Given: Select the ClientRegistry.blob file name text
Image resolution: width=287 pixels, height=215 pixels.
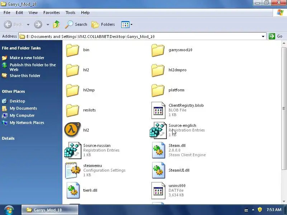Looking at the screenshot, I should [186, 105].
